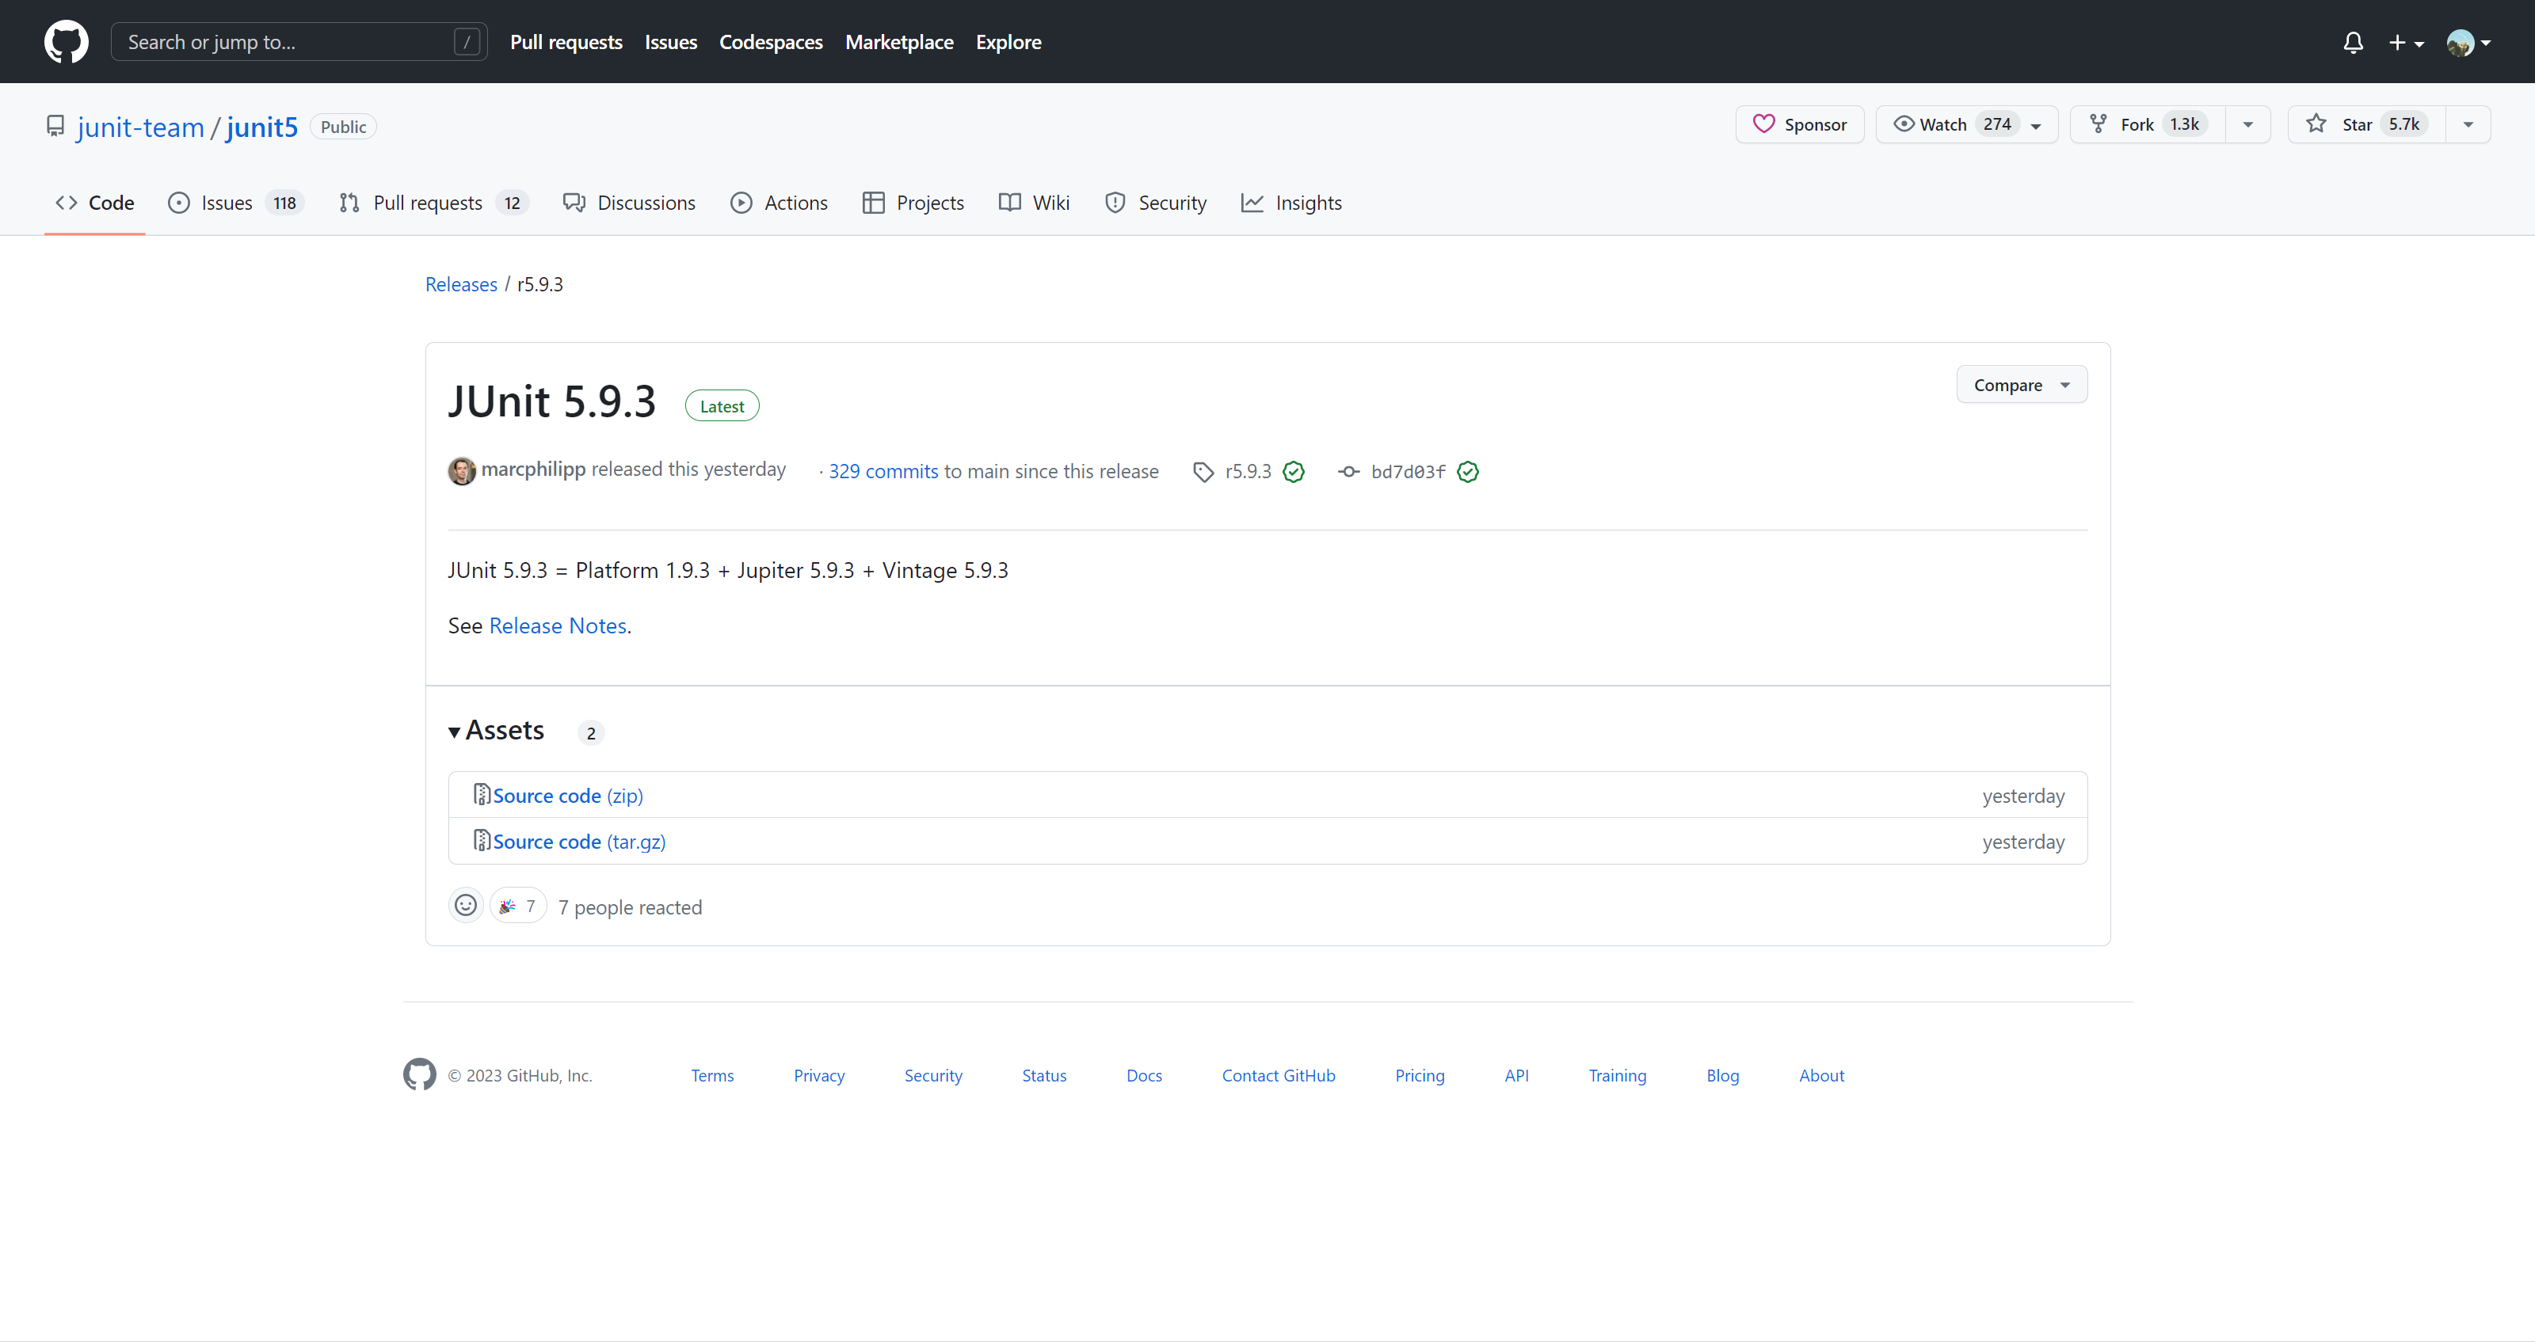Open the Projects tab

click(x=913, y=203)
